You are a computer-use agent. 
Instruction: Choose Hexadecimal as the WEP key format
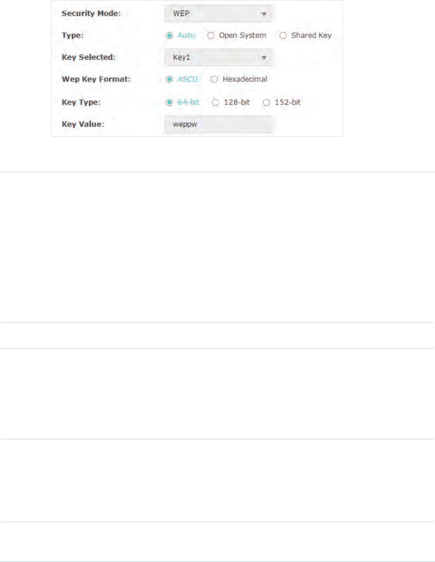click(214, 80)
